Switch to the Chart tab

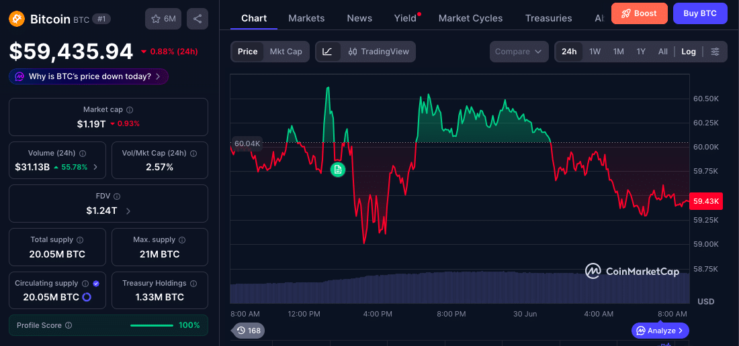(254, 18)
